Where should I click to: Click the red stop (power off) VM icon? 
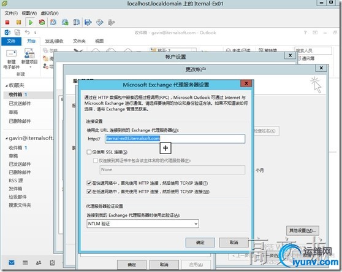pyautogui.click(x=7, y=22)
